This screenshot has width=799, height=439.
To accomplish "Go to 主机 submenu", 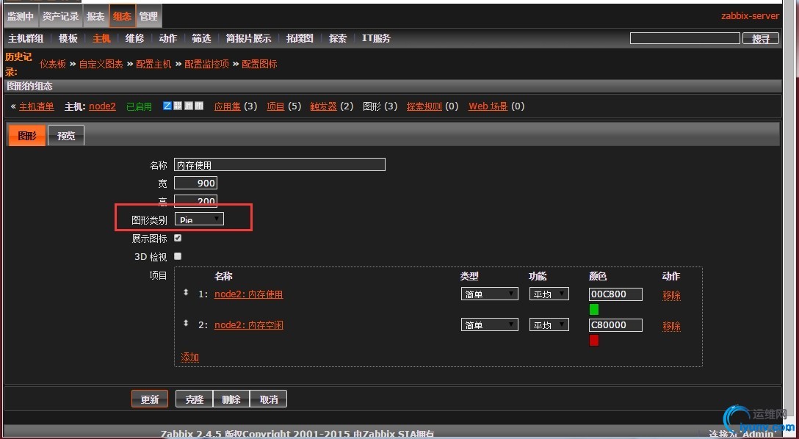I will [x=101, y=38].
